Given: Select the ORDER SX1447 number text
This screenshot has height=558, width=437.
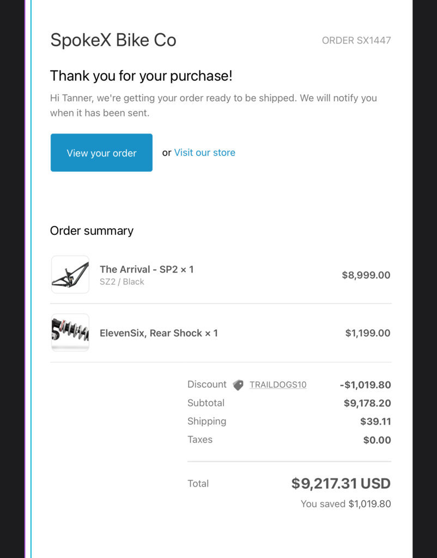Looking at the screenshot, I should click(356, 40).
